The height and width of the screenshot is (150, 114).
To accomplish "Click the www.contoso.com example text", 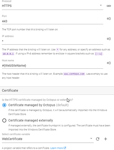I will click(74, 74).
